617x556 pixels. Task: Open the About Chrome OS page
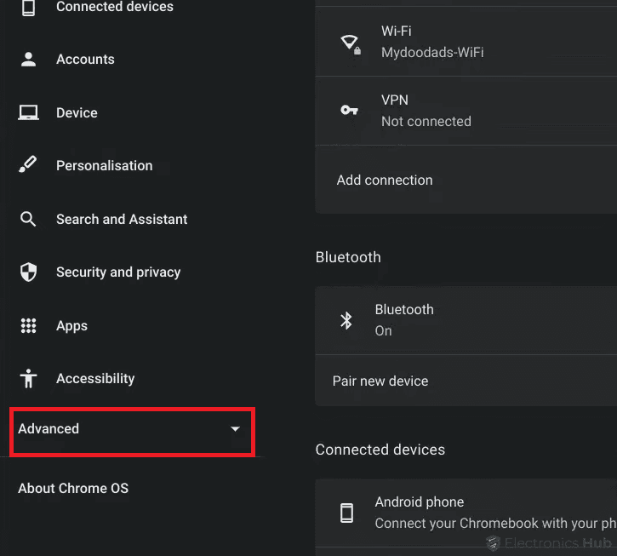pyautogui.click(x=73, y=488)
